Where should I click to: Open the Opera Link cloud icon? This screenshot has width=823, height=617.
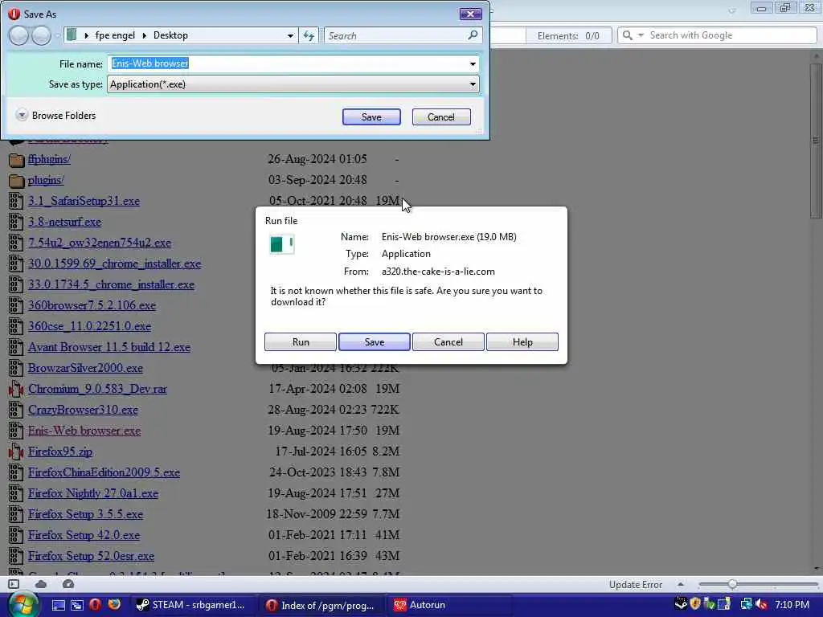41,584
